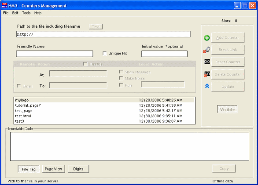
Task: Open the File menu
Action: (6, 13)
